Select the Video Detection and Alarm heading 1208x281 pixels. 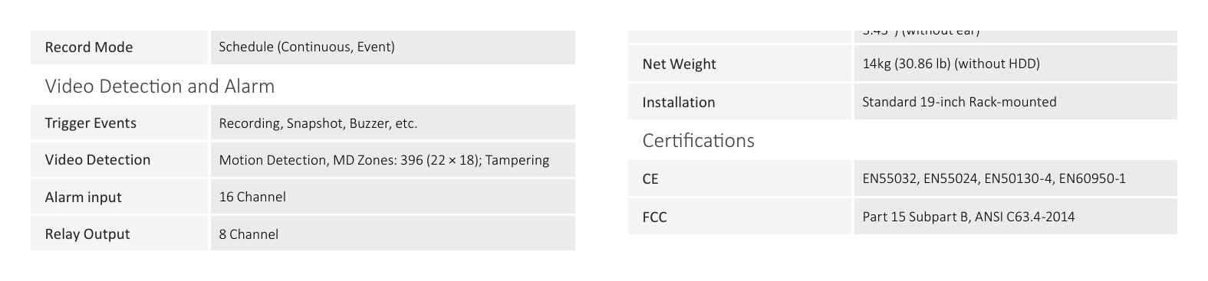(x=160, y=86)
